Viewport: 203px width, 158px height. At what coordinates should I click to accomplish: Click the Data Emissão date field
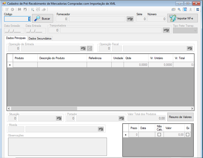click(x=14, y=31)
